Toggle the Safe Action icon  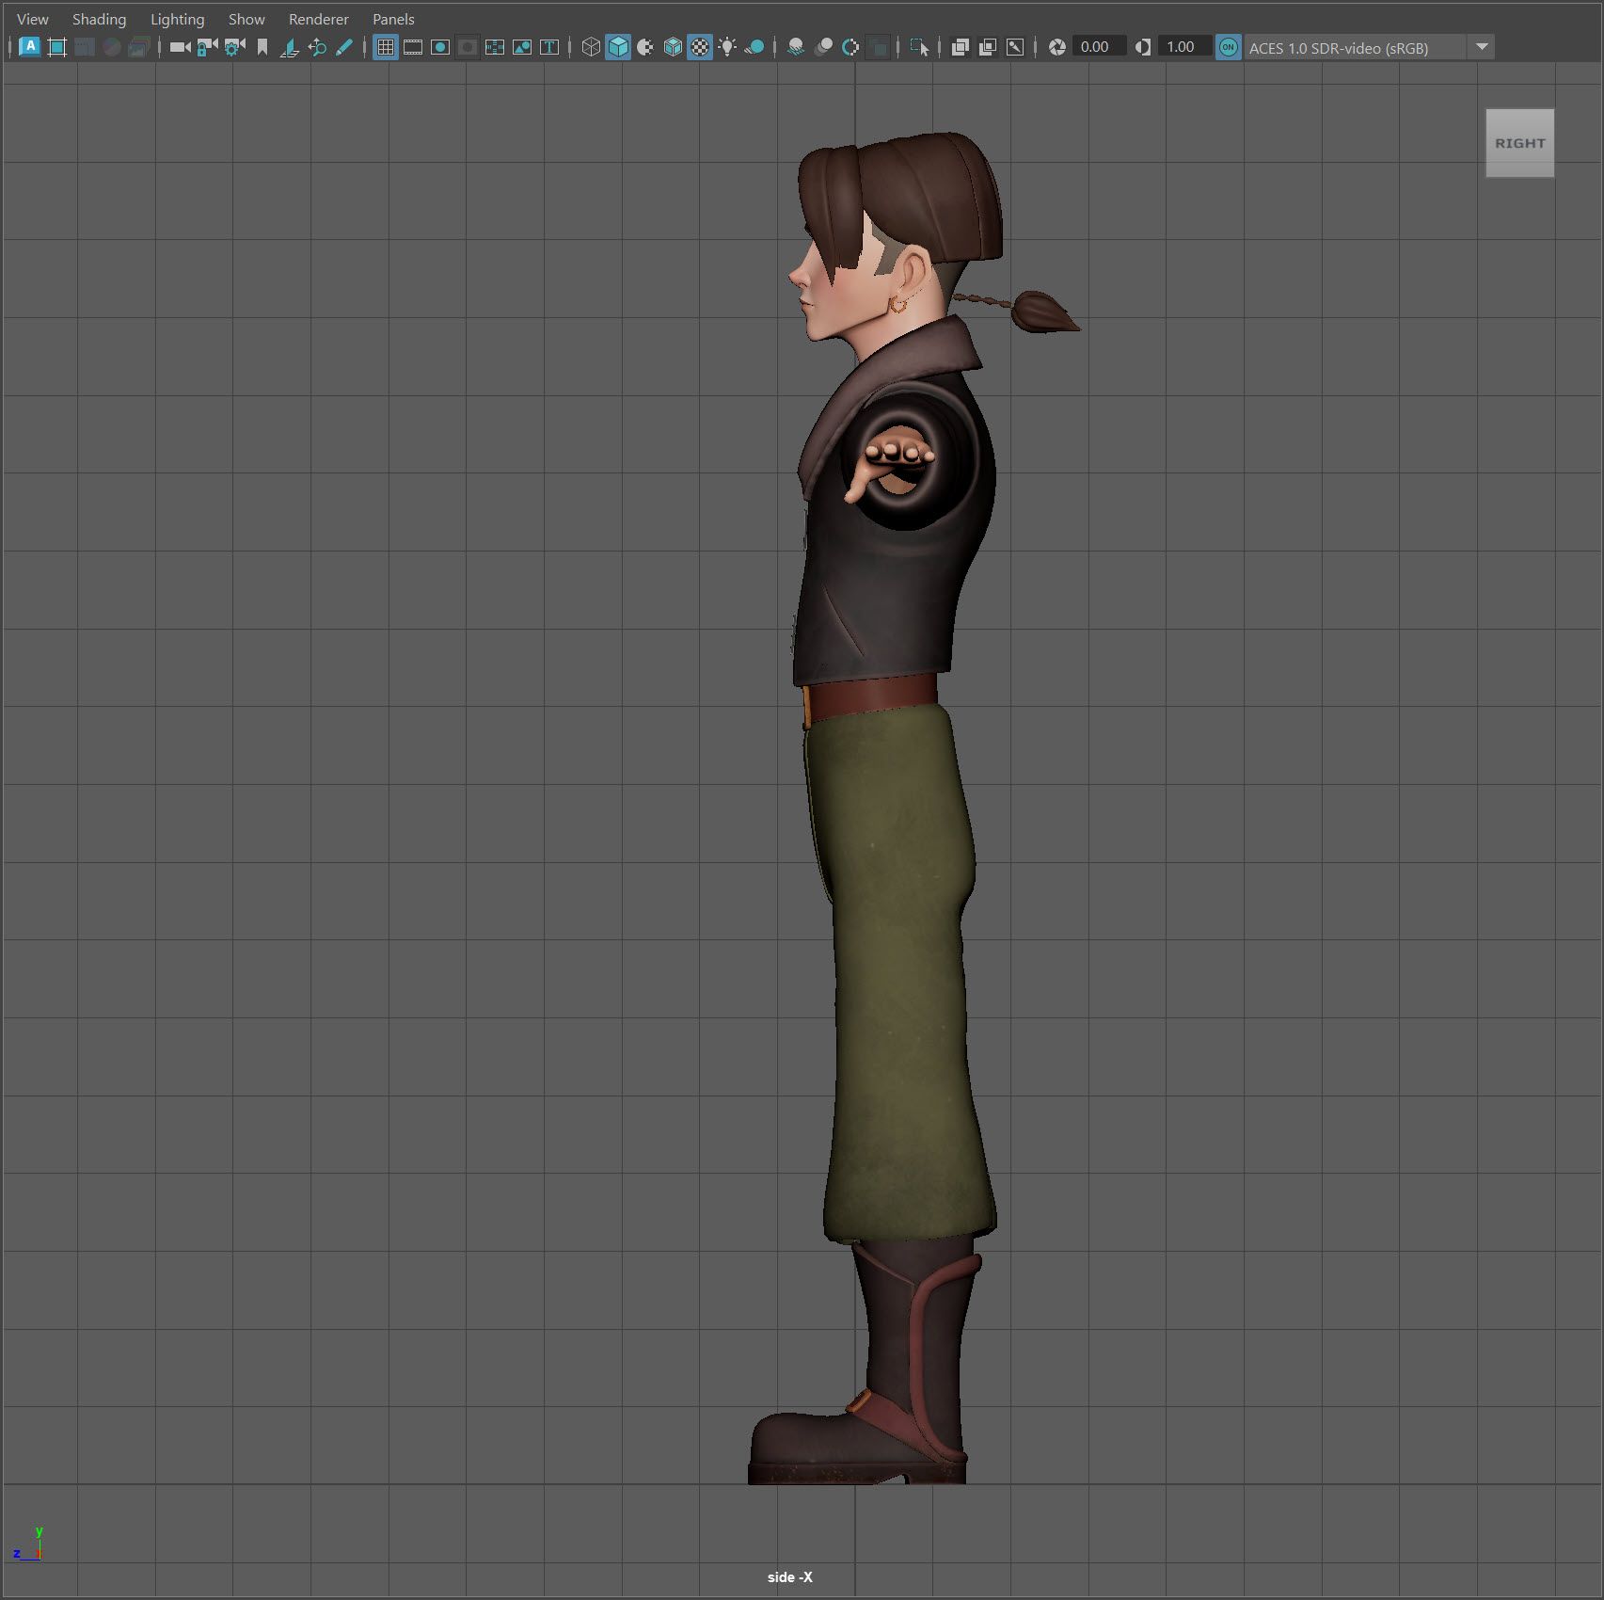tap(522, 47)
